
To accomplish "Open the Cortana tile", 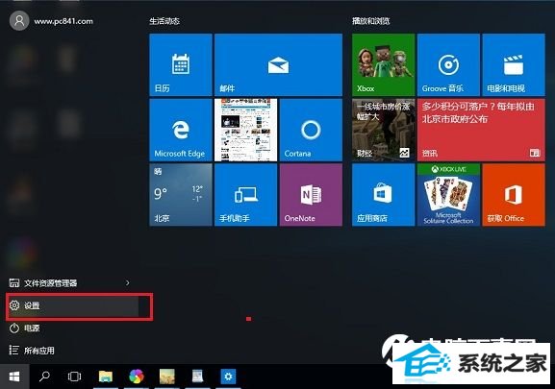I will (x=311, y=130).
